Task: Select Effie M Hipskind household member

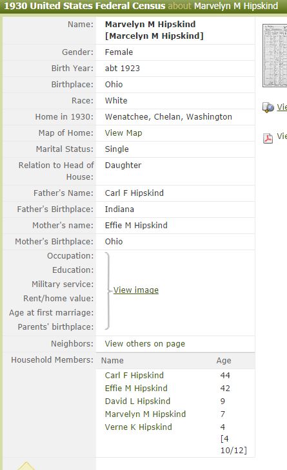Action: point(136,388)
